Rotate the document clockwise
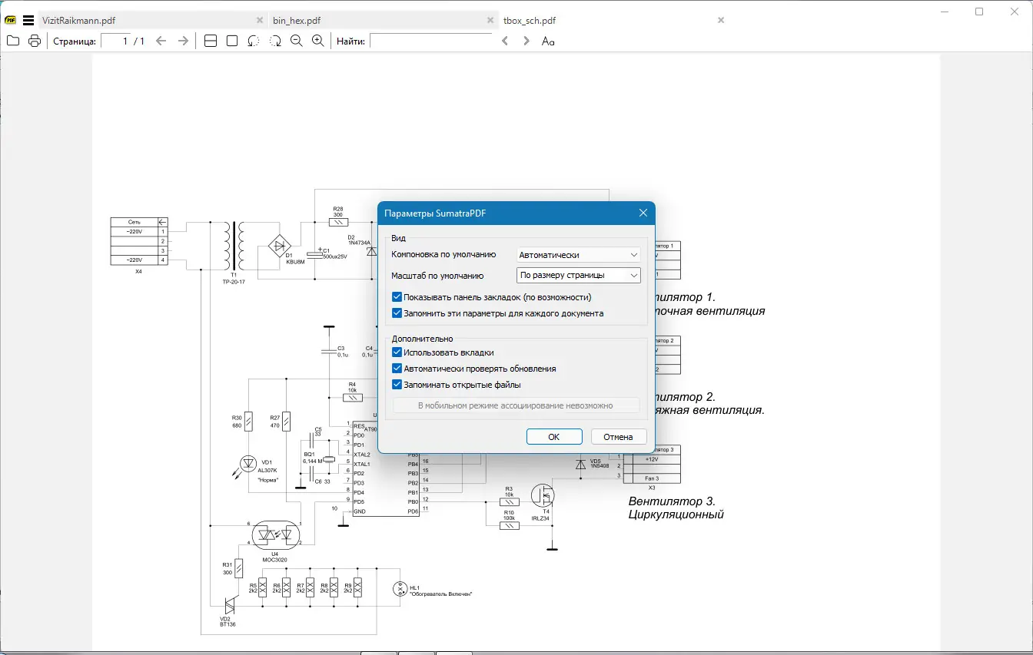This screenshot has height=655, width=1033. [275, 41]
